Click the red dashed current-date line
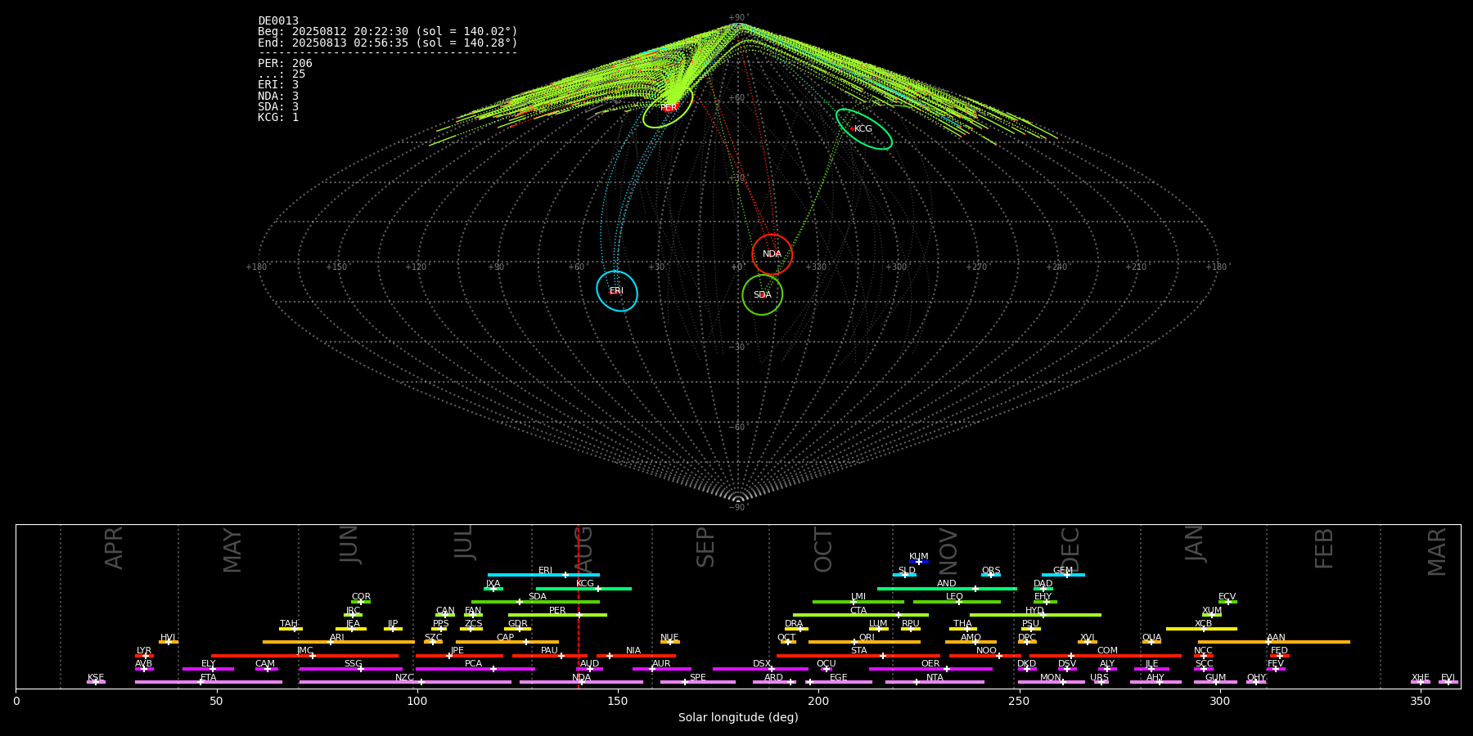Screen dimensions: 1473x736 click(579, 606)
